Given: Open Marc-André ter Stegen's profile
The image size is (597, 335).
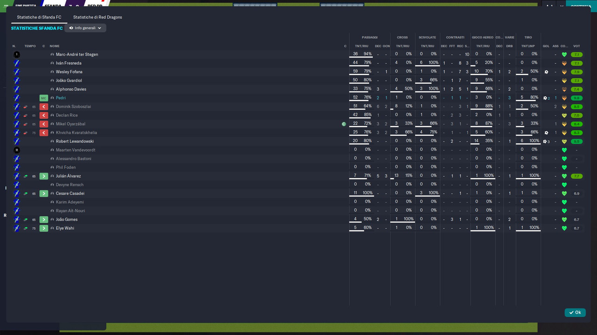Looking at the screenshot, I should coord(77,54).
